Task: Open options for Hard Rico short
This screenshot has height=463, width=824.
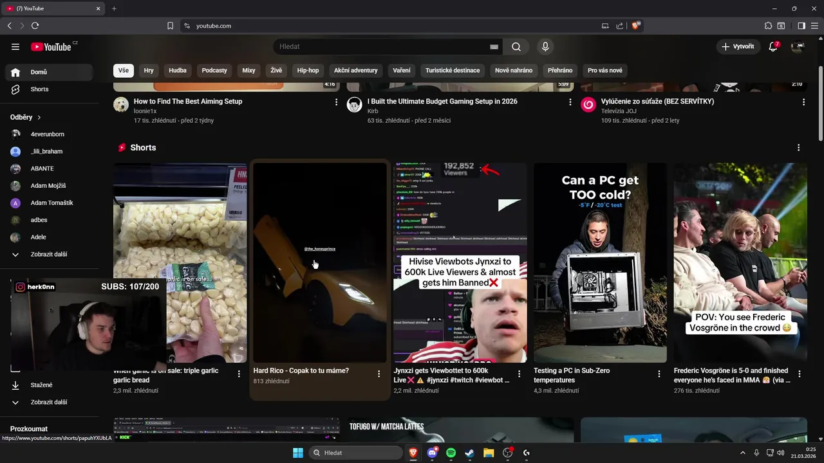Action: point(379,374)
